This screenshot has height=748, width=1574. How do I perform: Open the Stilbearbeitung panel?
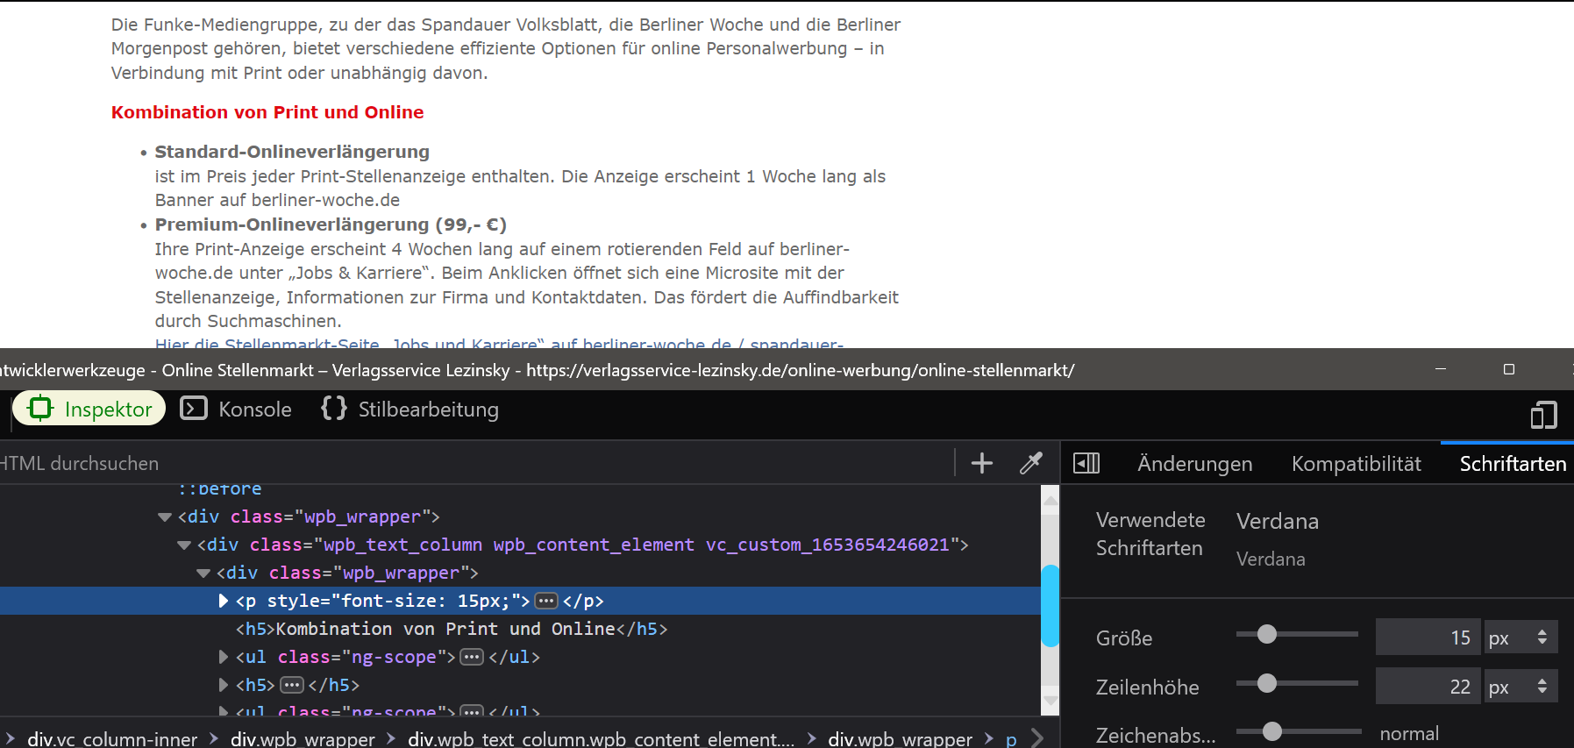click(410, 410)
